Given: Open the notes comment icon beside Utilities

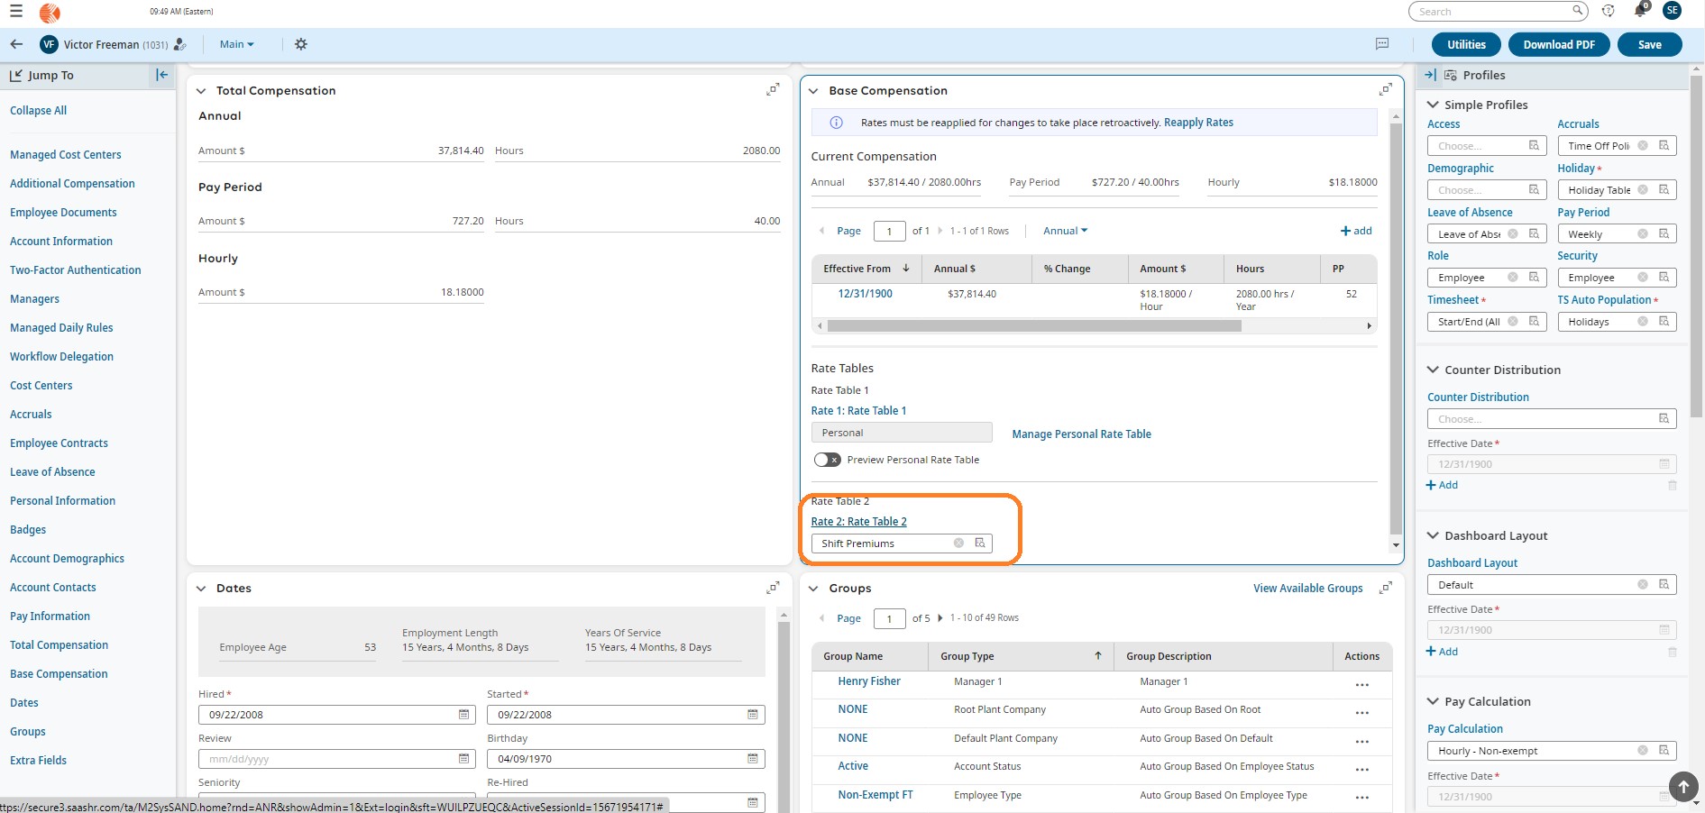Looking at the screenshot, I should [x=1381, y=44].
